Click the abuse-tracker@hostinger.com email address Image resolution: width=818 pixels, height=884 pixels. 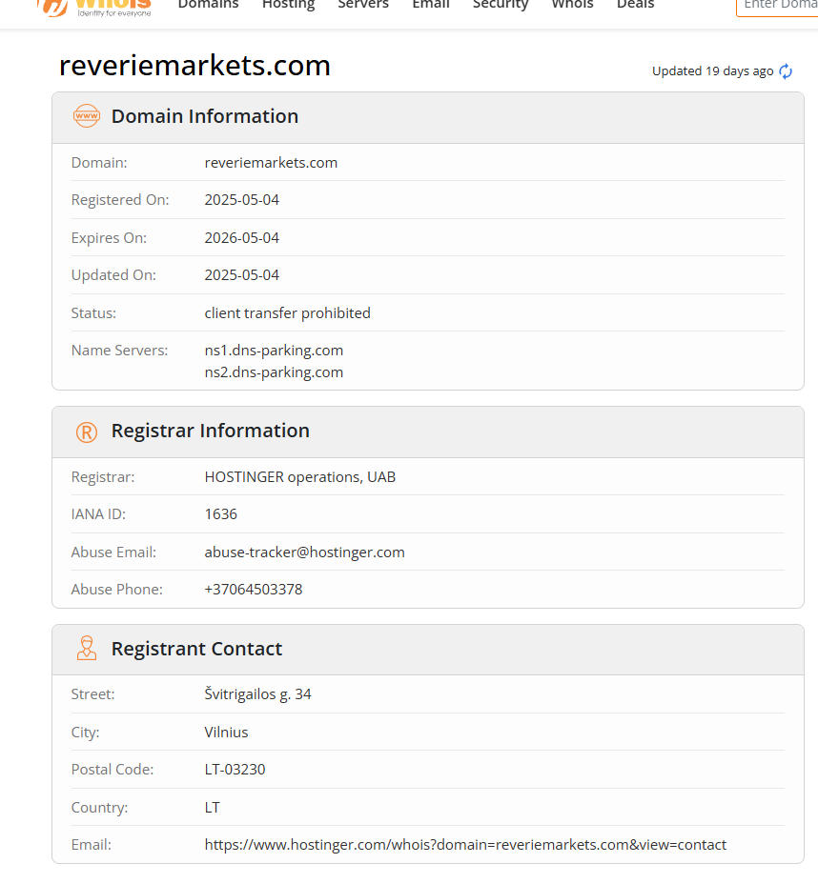[x=304, y=552]
